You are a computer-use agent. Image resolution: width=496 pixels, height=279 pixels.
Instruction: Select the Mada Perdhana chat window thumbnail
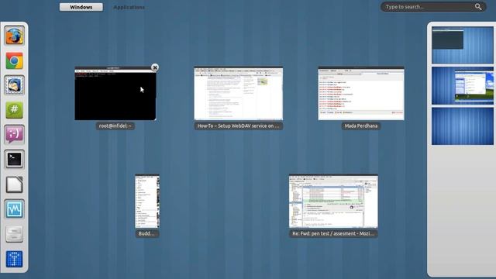pos(361,93)
